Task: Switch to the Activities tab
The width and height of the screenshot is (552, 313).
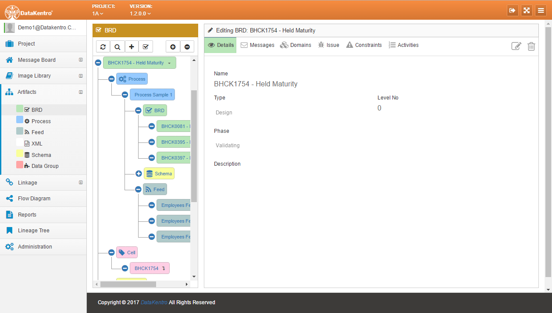Action: 404,45
